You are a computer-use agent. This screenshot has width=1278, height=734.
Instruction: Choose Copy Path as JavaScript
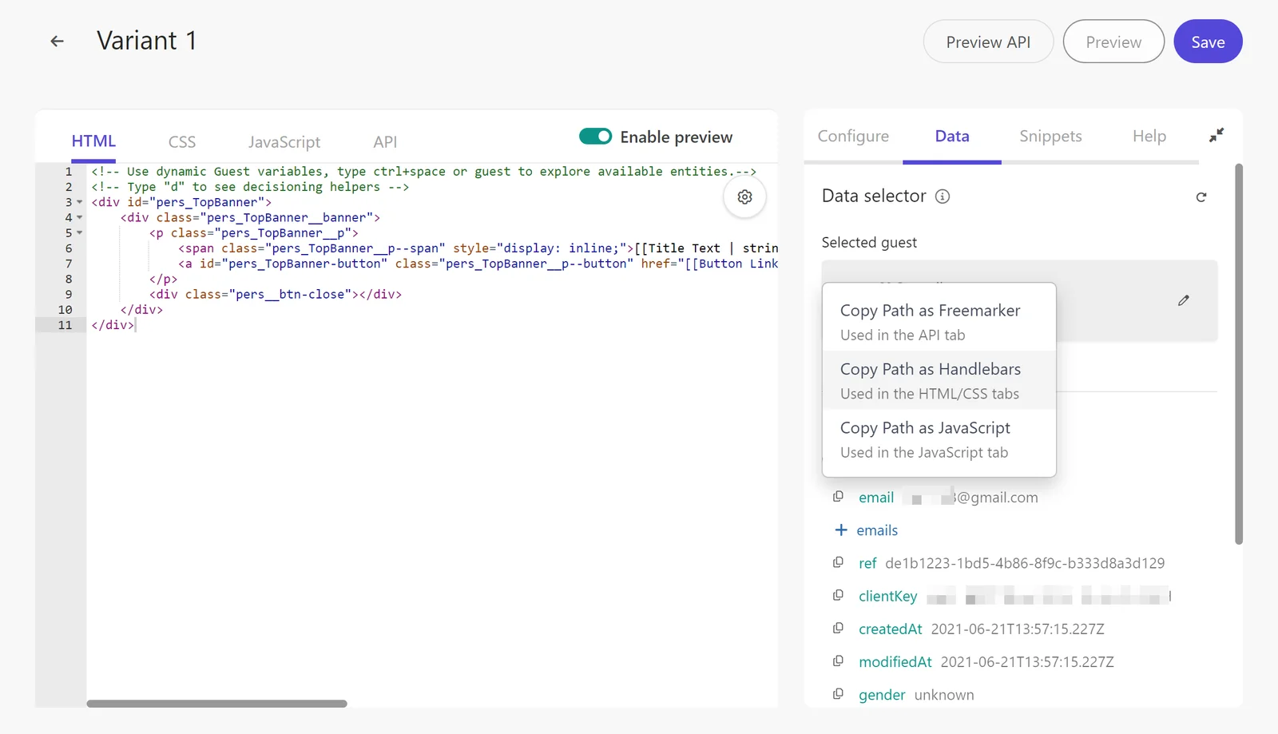[939, 439]
